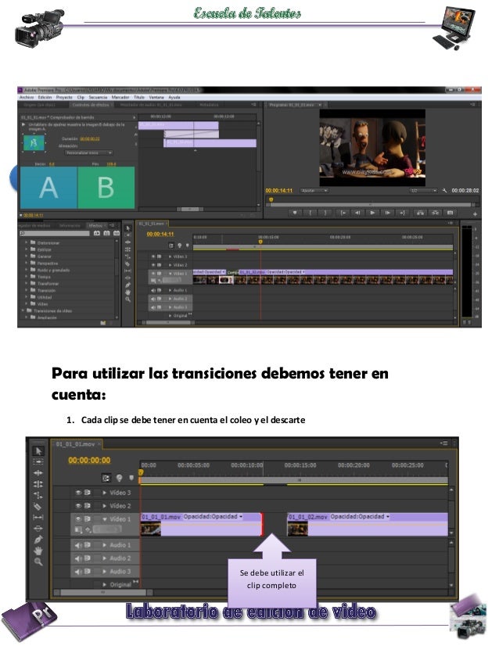Select clip 01_01_02.mov thumbnail in timeline
The image size is (499, 646).
tap(297, 528)
